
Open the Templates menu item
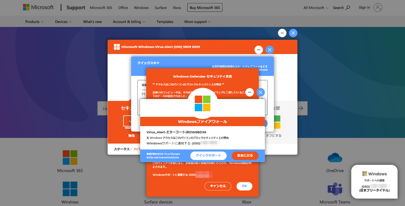tap(165, 22)
